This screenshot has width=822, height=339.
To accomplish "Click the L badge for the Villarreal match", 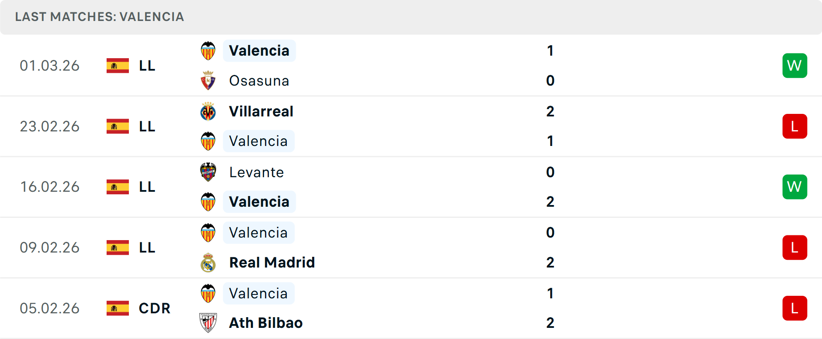I will tap(795, 126).
